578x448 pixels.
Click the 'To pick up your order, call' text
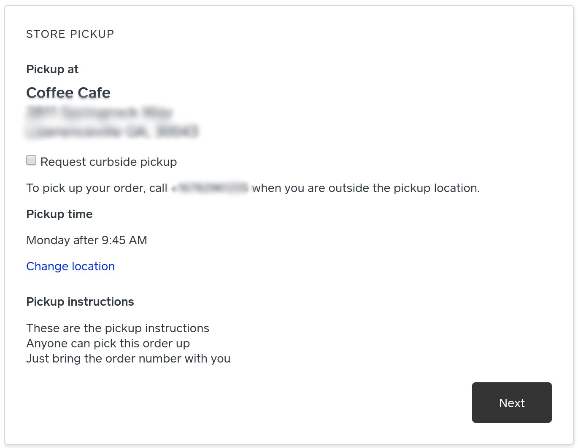coord(97,188)
